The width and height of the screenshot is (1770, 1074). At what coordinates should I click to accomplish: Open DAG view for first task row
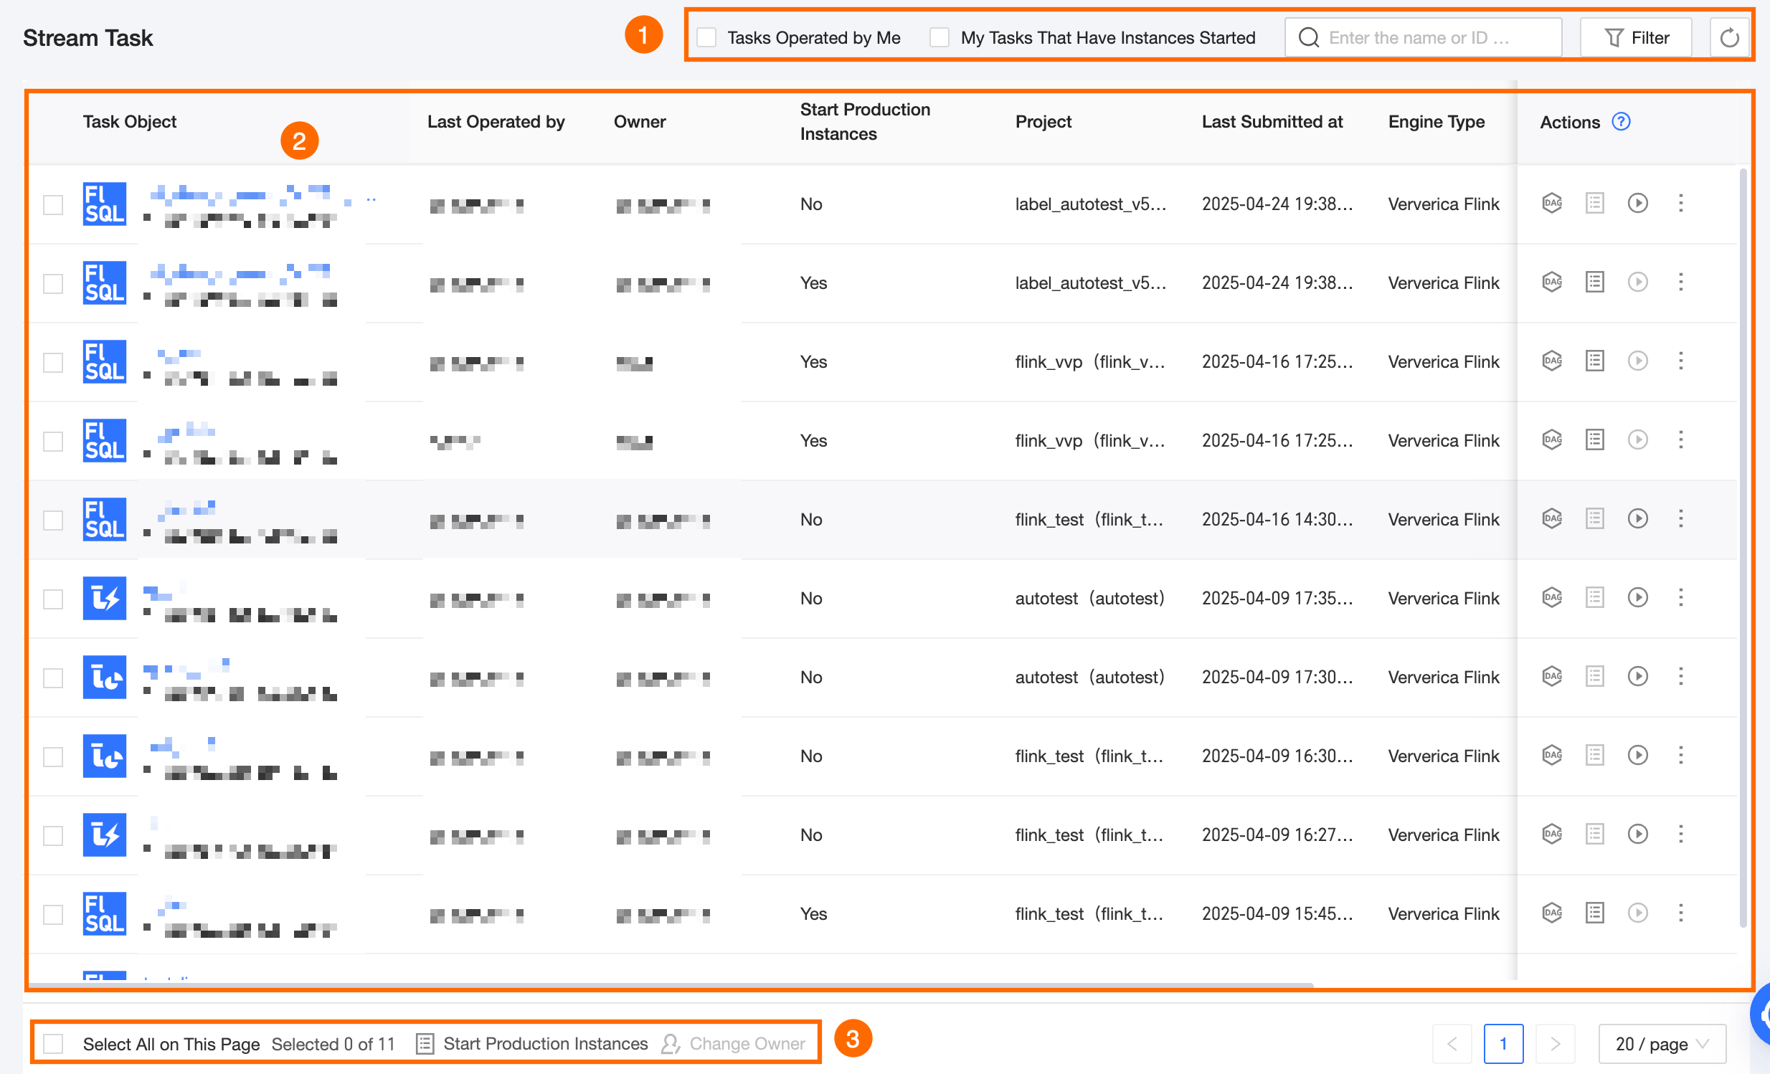1552,203
